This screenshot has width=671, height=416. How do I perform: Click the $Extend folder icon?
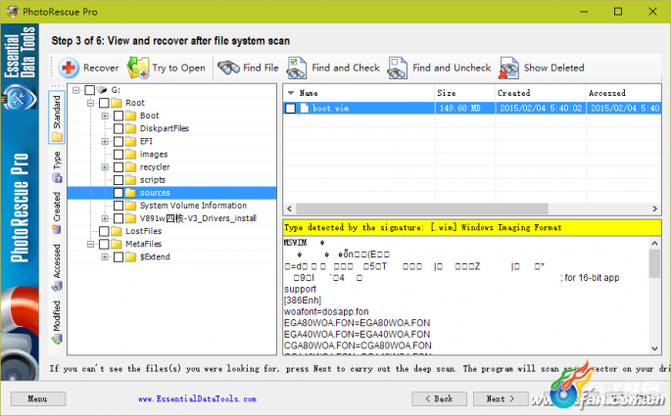coord(131,256)
